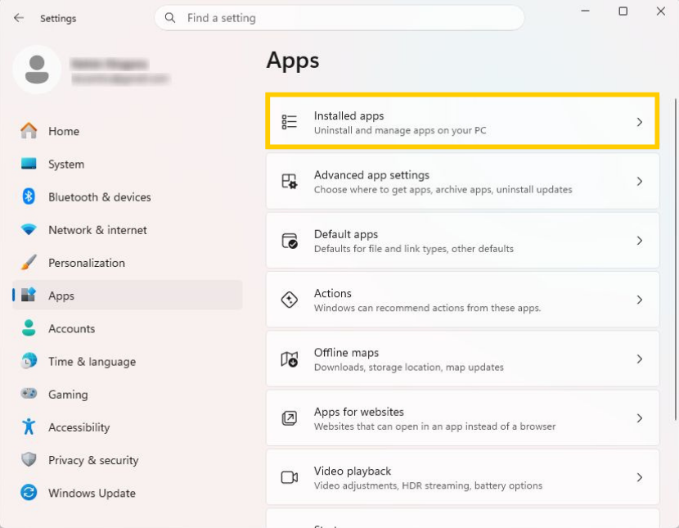The width and height of the screenshot is (679, 528).
Task: Open Gaming settings label
Action: pyautogui.click(x=68, y=395)
